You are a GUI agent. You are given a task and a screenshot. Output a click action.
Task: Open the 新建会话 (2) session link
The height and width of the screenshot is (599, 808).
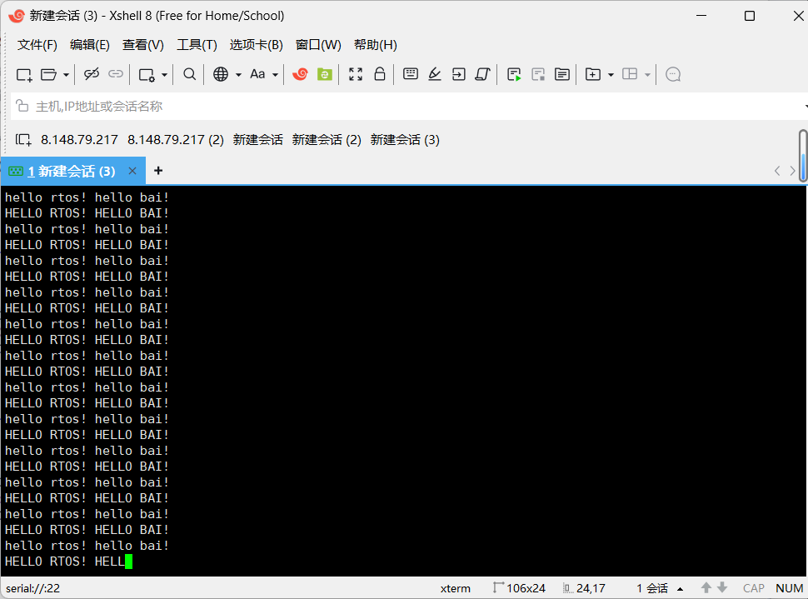pos(327,140)
